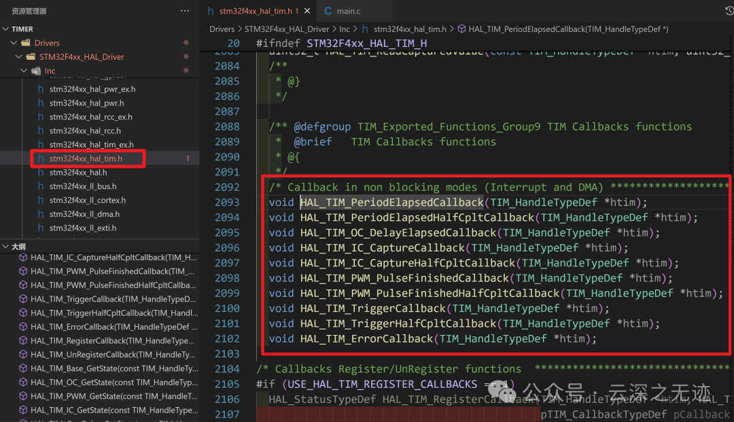Switch to the main.c editor tab

click(348, 11)
